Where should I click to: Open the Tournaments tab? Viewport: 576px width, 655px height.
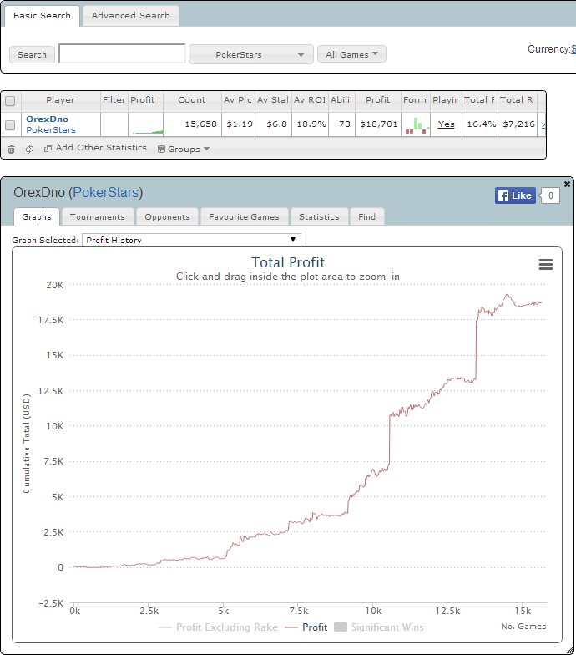pyautogui.click(x=98, y=216)
